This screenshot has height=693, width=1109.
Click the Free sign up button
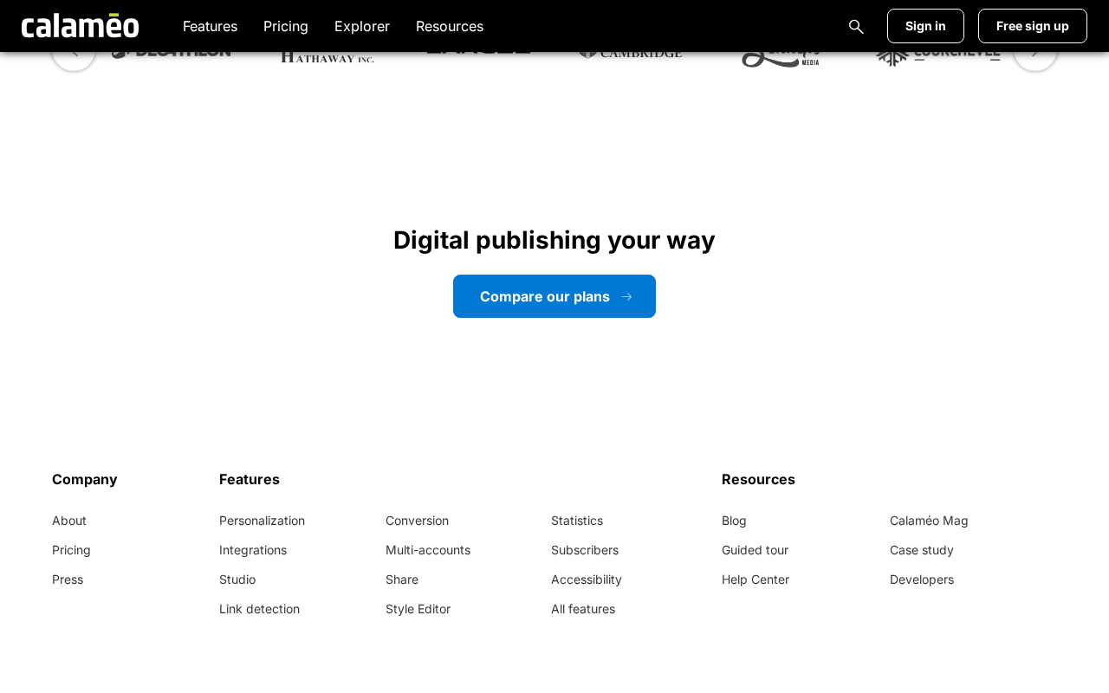pyautogui.click(x=1033, y=26)
